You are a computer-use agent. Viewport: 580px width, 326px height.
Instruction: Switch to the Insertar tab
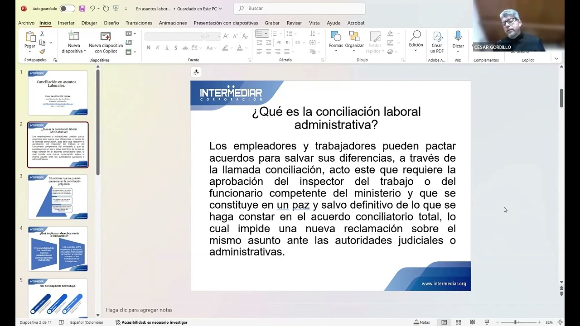click(x=66, y=23)
